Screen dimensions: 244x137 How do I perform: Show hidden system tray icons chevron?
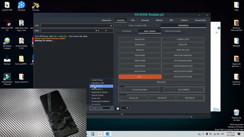pos(203,134)
